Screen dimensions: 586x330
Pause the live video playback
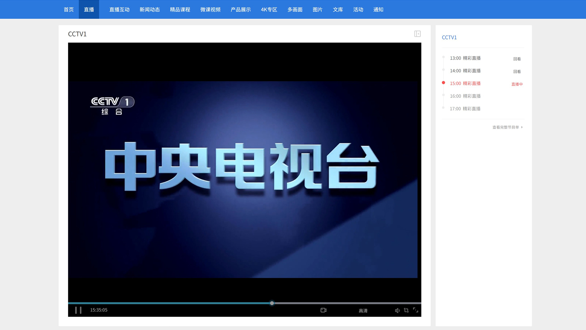coord(78,310)
